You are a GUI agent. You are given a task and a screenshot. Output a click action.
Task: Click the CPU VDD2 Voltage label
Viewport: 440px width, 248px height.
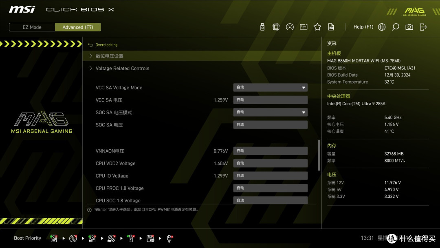[115, 164]
